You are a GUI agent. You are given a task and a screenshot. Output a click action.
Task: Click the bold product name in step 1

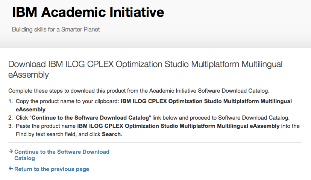point(154,105)
